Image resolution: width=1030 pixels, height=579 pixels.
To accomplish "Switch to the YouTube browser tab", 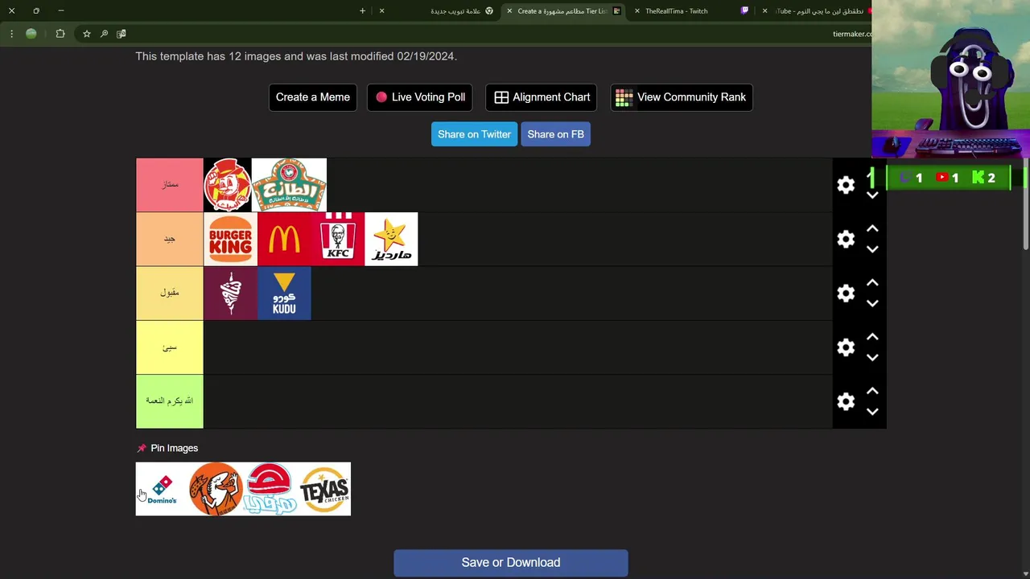I will [817, 11].
